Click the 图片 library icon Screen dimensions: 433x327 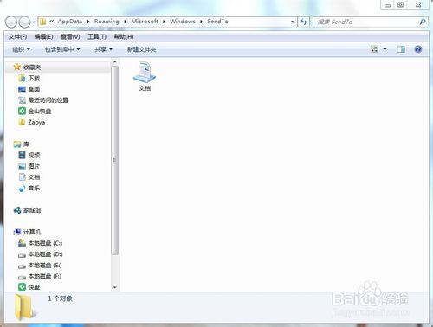point(22,166)
